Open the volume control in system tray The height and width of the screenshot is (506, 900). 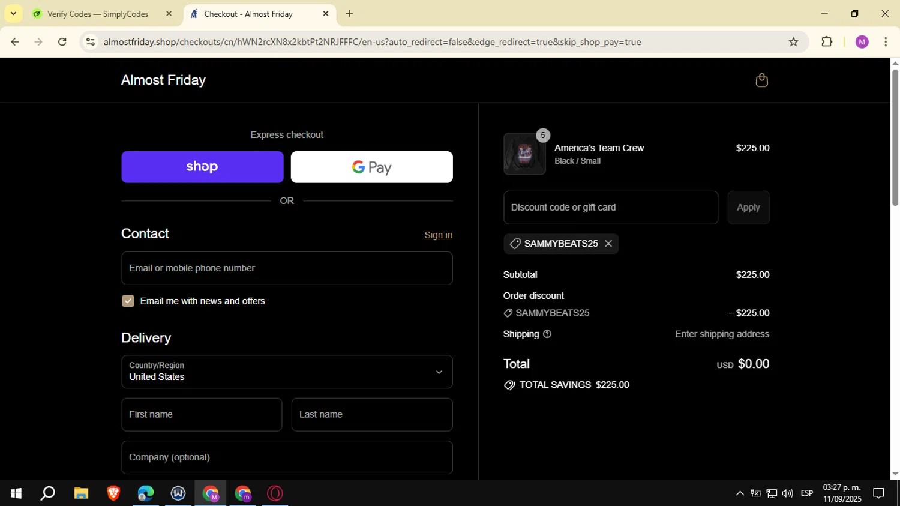pos(787,493)
